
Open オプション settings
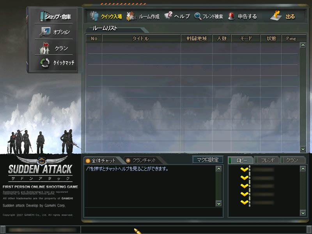(x=62, y=32)
